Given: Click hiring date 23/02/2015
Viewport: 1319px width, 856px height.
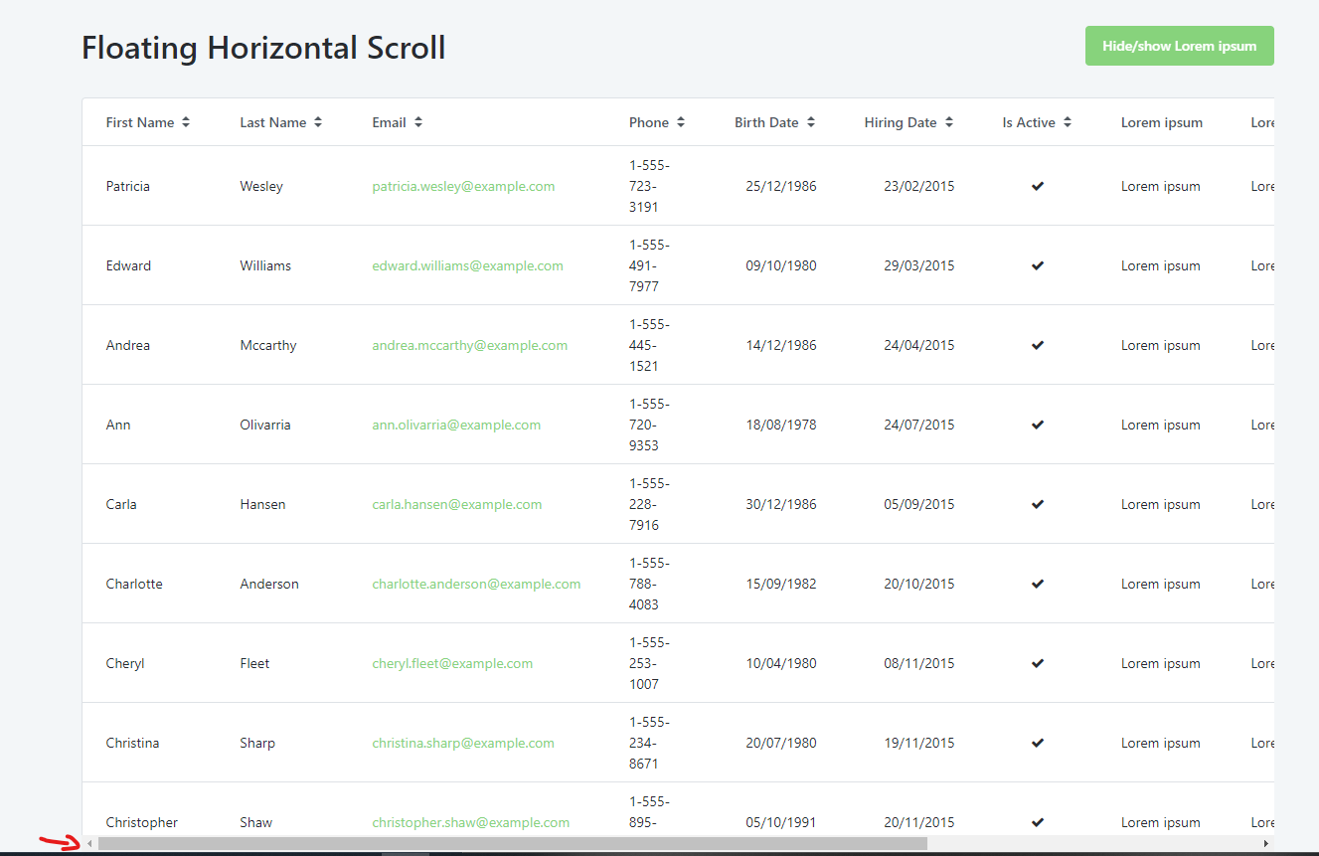Looking at the screenshot, I should 919,186.
